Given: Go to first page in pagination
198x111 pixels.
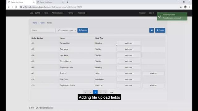Looking at the screenshot, I should point(86,92).
